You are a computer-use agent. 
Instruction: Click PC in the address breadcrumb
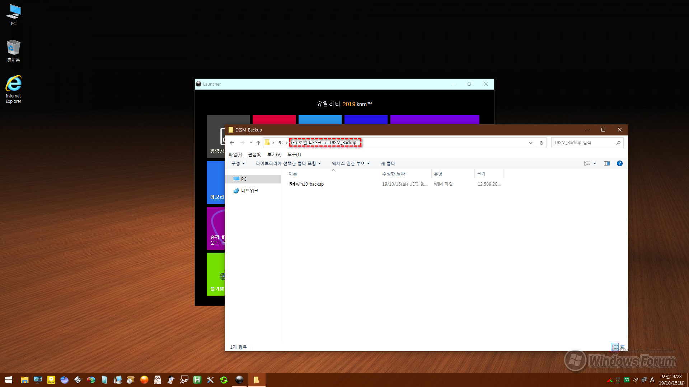point(280,143)
